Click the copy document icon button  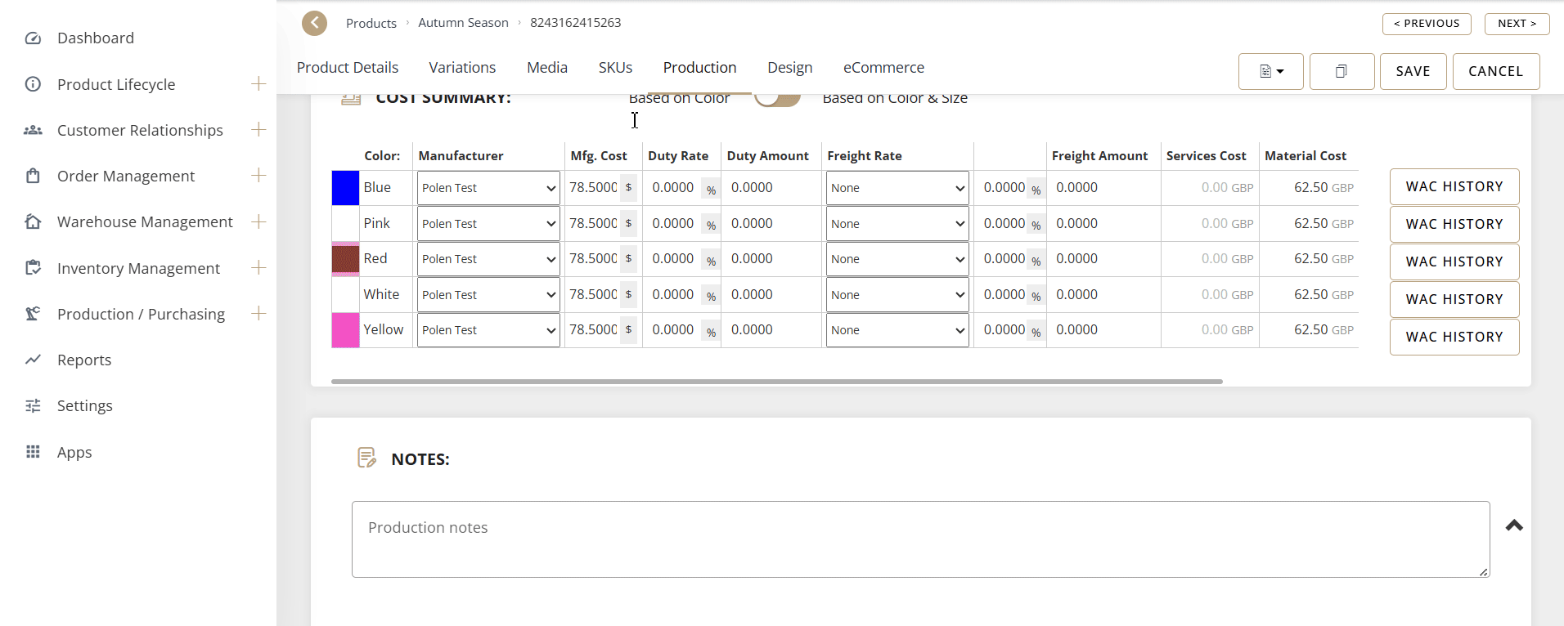1342,72
